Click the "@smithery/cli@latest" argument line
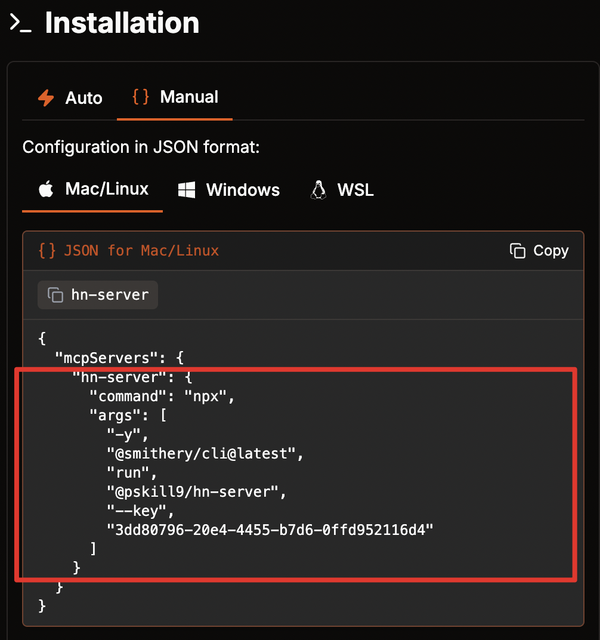This screenshot has height=640, width=600. coord(205,453)
